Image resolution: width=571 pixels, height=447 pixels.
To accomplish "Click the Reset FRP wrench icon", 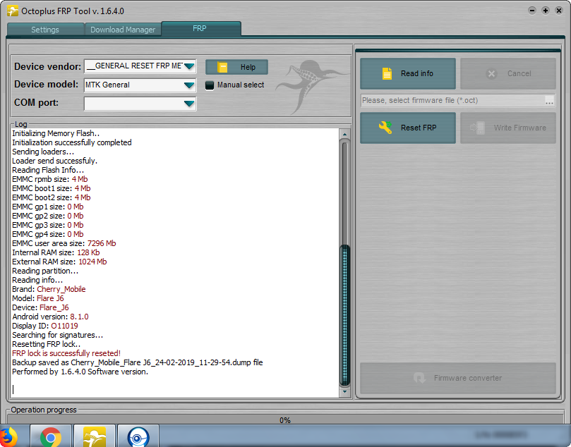I will (x=385, y=128).
